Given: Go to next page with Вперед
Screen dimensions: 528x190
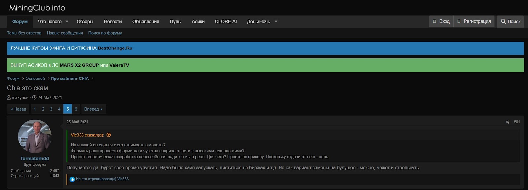Looking at the screenshot, I should pyautogui.click(x=93, y=109).
